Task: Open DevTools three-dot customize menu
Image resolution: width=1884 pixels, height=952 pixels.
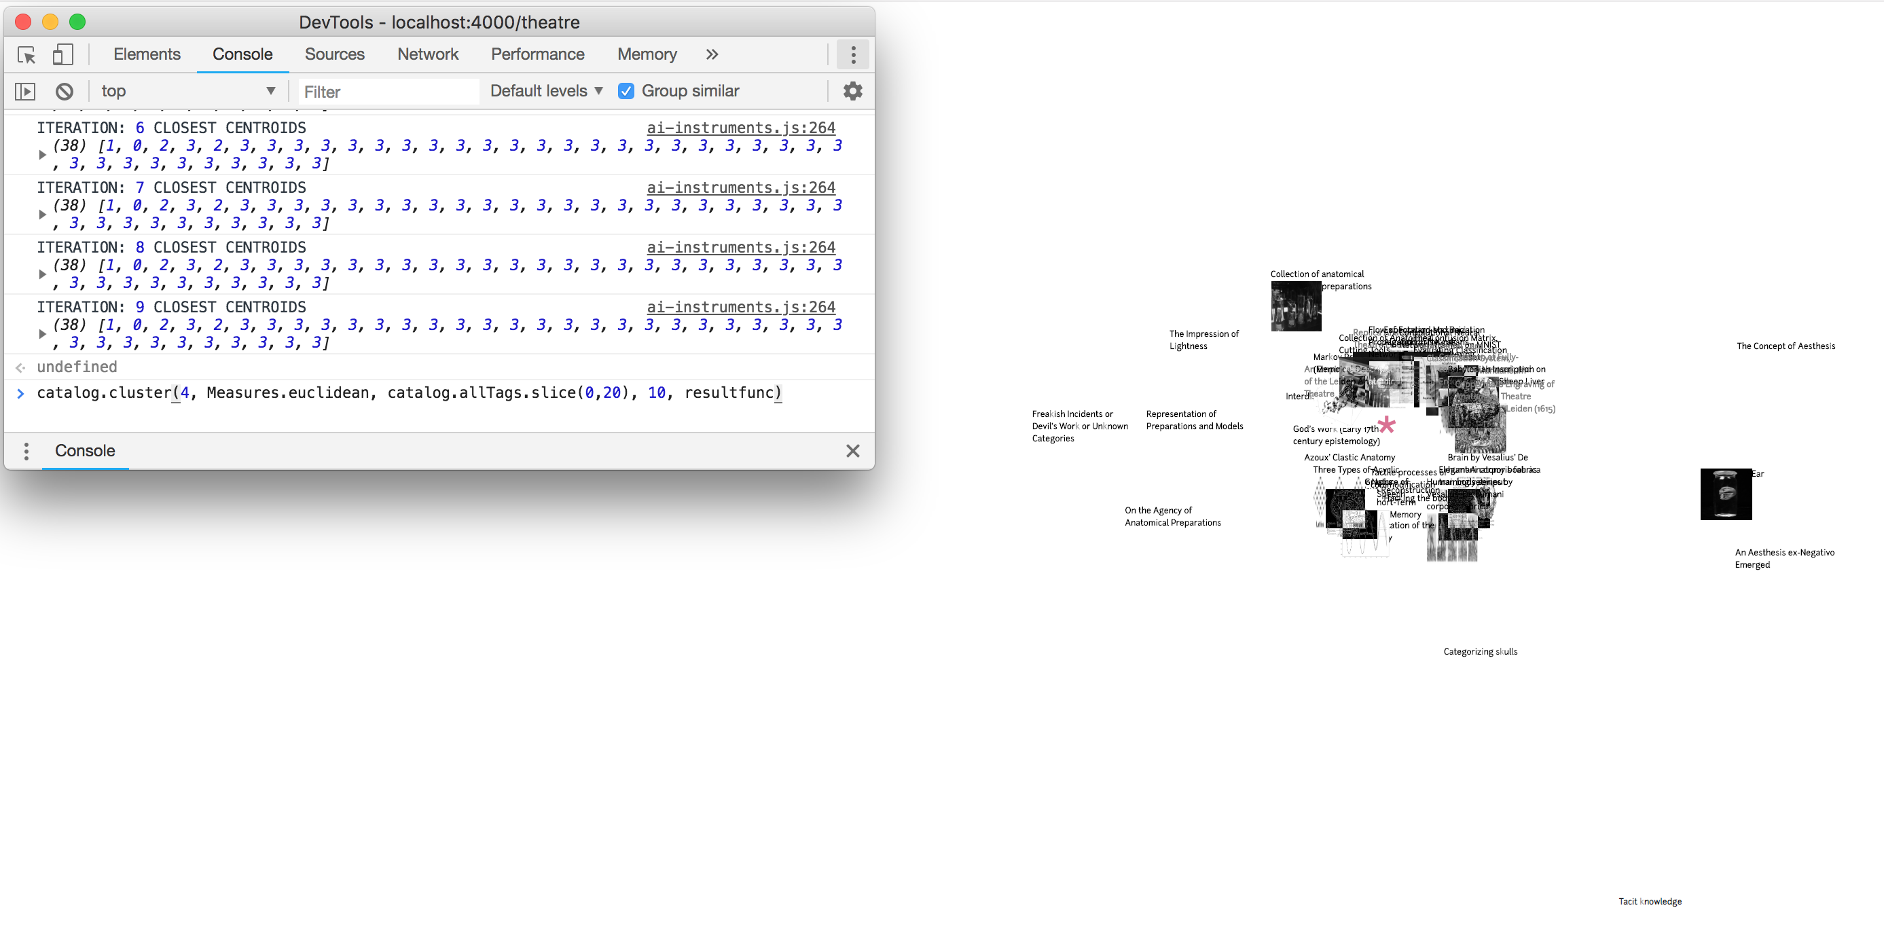Action: [x=853, y=55]
